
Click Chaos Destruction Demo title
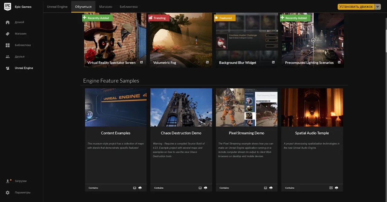click(x=181, y=133)
